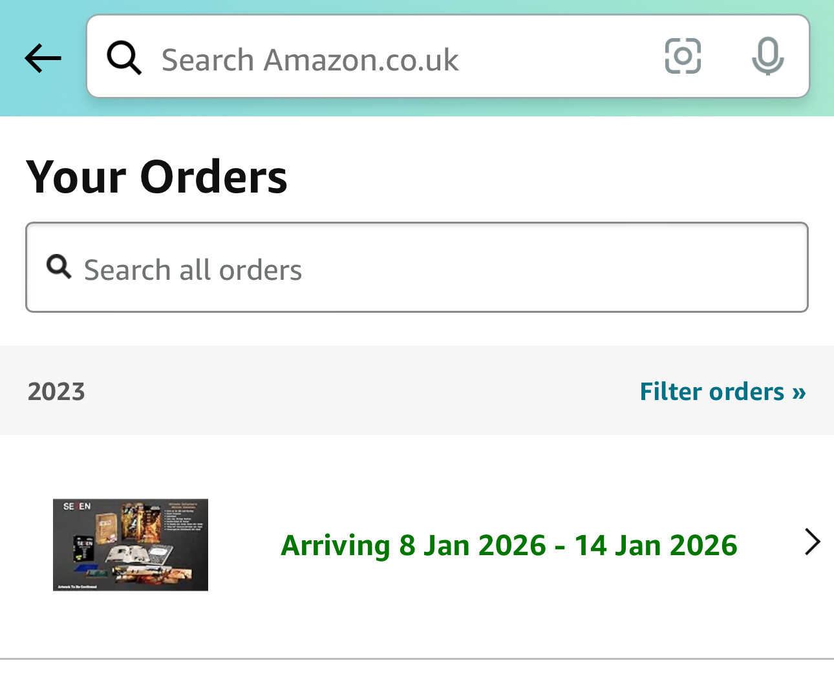Click the 14 Jan 2026 delivery date text
Viewport: 834px width, 696px height.
coord(656,545)
